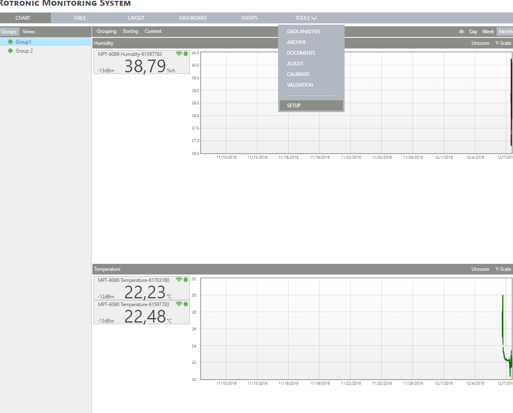
Task: Click the 22,23 temperature reading
Action: 145,293
